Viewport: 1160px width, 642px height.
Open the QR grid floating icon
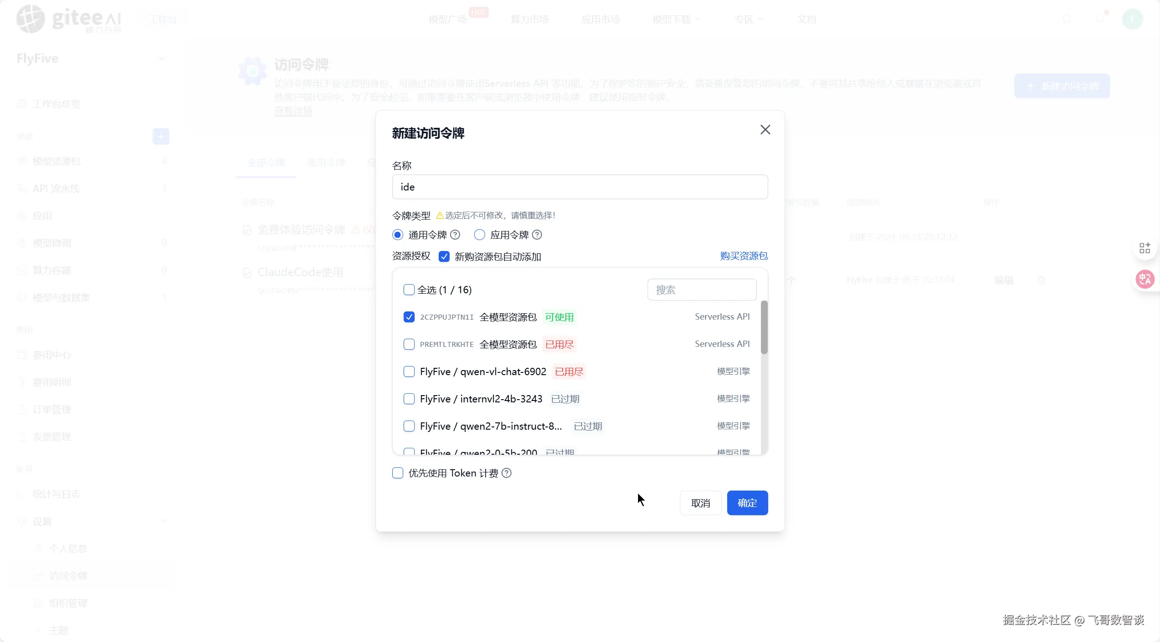(1145, 248)
